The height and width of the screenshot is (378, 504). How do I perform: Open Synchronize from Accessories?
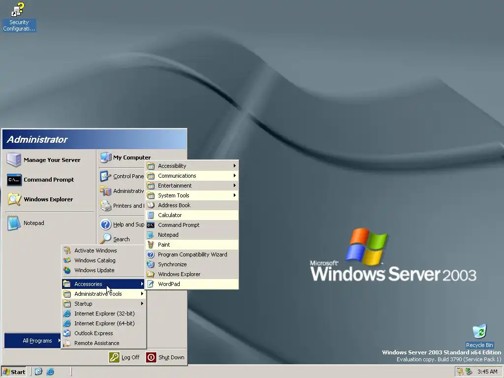(192, 264)
